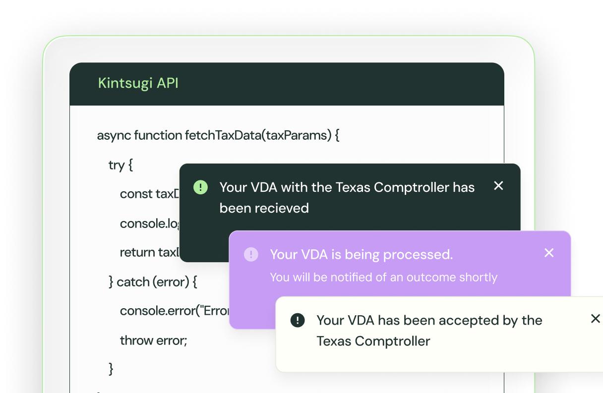This screenshot has height=393, width=603.
Task: Click the green alert icon in the dark notification
Action: click(x=200, y=187)
